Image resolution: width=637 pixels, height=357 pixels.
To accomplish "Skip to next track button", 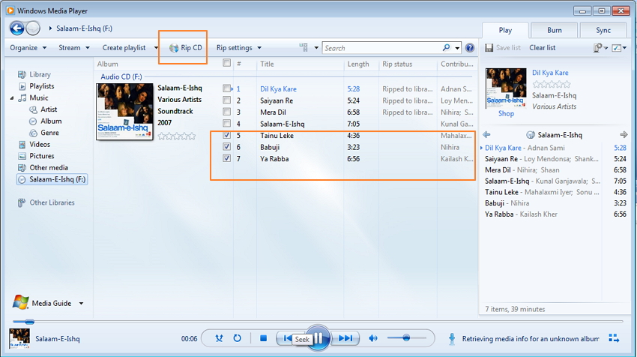I will point(345,338).
